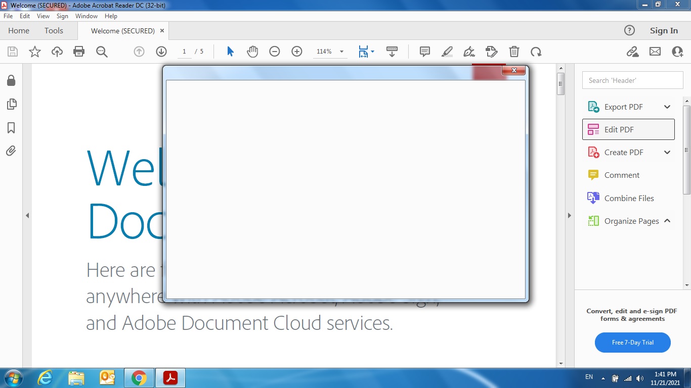Show hidden system tray icons arrow
691x388 pixels.
point(603,378)
